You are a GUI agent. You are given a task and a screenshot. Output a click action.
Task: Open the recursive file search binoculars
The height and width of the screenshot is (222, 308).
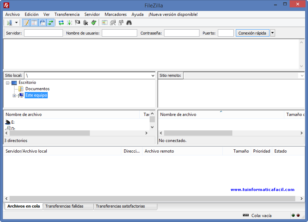click(x=129, y=23)
